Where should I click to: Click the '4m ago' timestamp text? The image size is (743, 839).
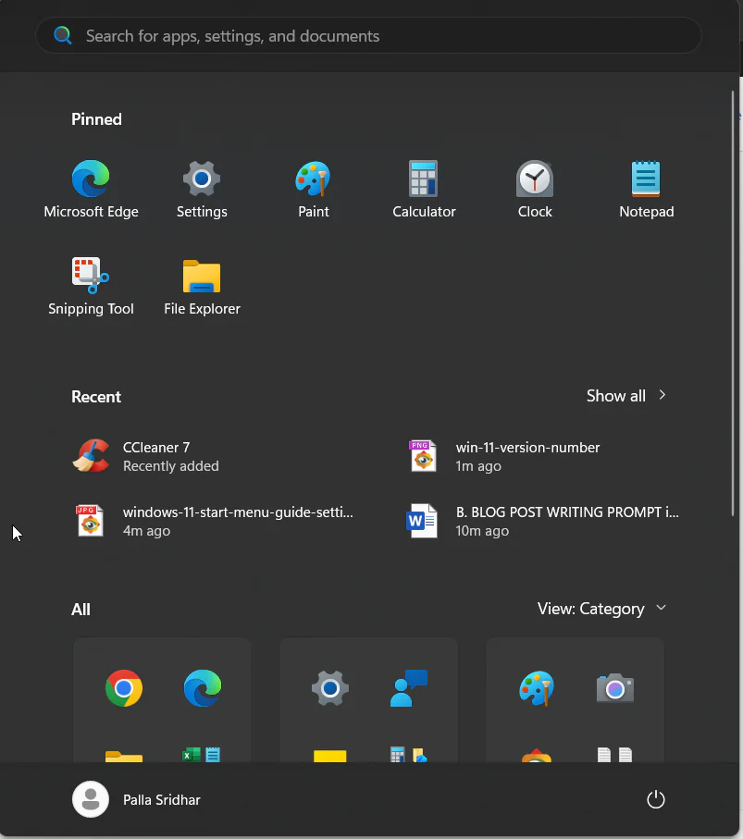(147, 531)
